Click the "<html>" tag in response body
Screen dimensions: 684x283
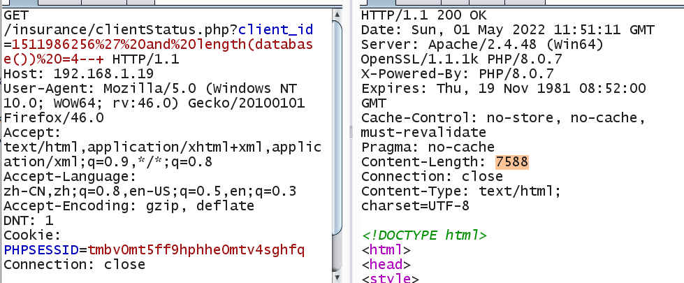point(386,250)
